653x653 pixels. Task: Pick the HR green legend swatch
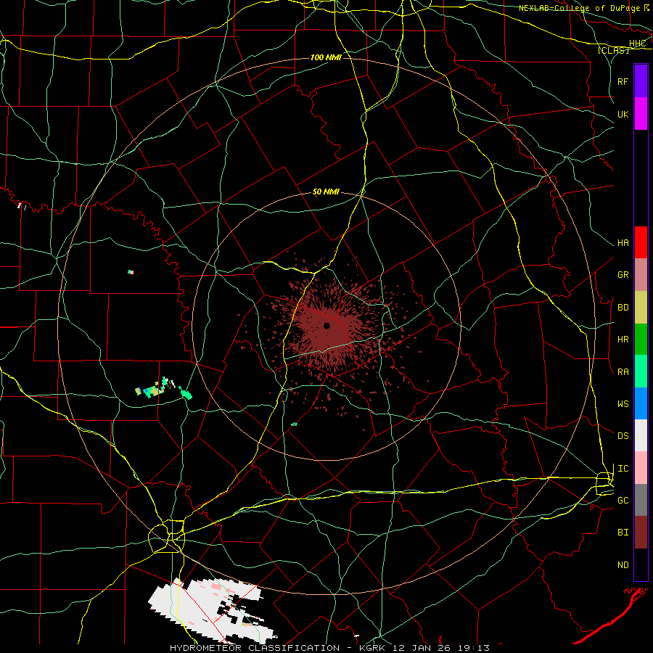(641, 340)
